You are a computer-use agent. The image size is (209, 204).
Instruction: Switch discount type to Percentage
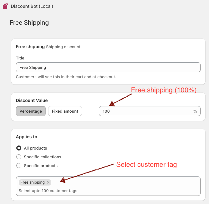coord(31,111)
